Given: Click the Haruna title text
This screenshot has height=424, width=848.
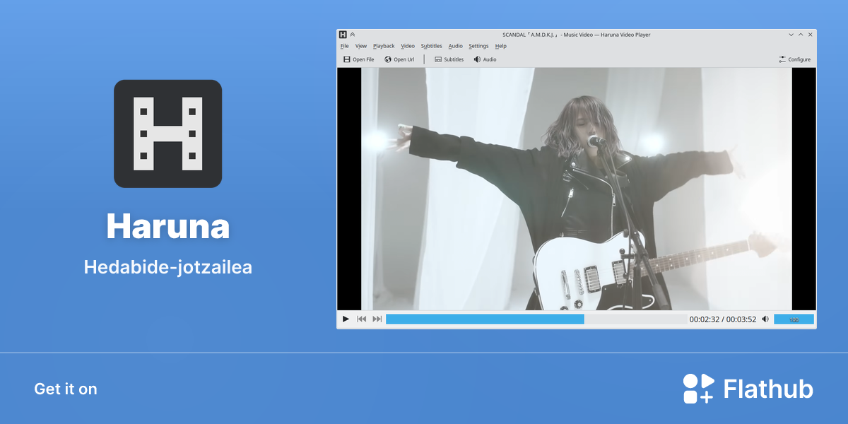Looking at the screenshot, I should [168, 226].
